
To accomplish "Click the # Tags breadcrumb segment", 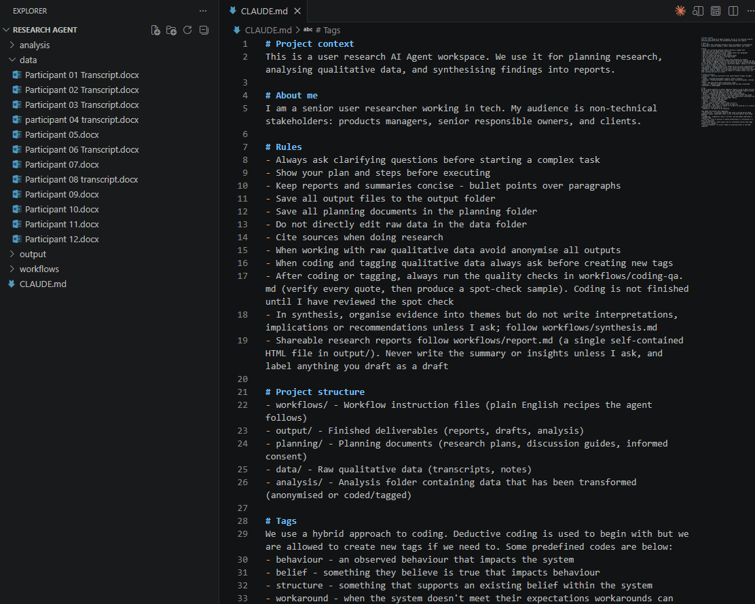I will pos(328,30).
